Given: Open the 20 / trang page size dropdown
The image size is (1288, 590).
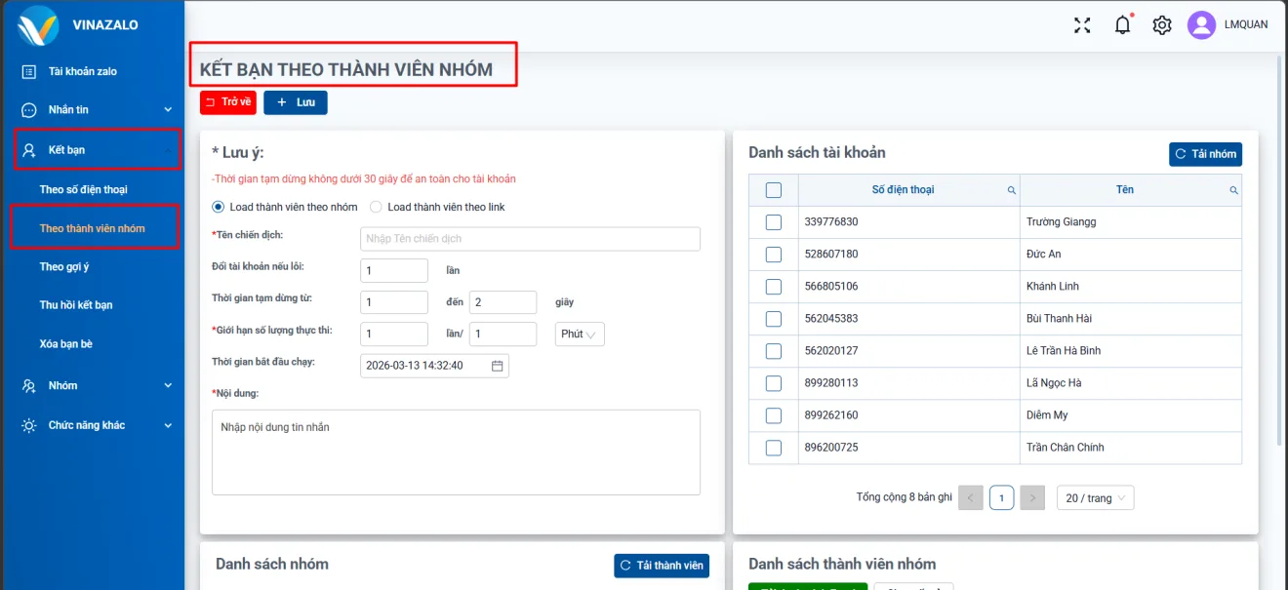Looking at the screenshot, I should click(x=1095, y=497).
